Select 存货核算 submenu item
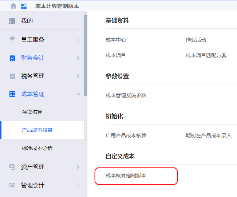Image resolution: width=237 pixels, height=197 pixels. tap(32, 112)
